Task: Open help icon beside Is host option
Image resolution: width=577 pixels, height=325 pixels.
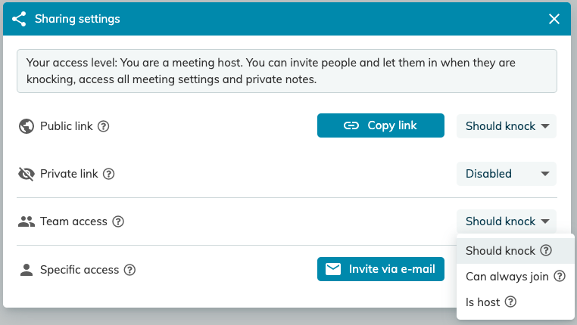Action: 510,302
